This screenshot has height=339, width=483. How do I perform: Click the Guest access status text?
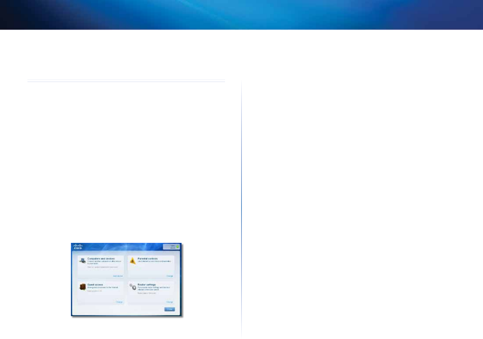click(x=95, y=291)
